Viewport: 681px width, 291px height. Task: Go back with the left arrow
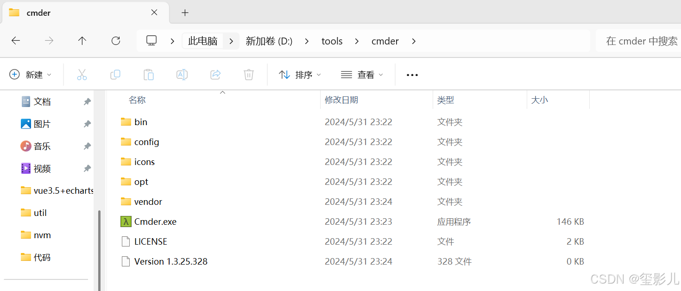point(16,41)
